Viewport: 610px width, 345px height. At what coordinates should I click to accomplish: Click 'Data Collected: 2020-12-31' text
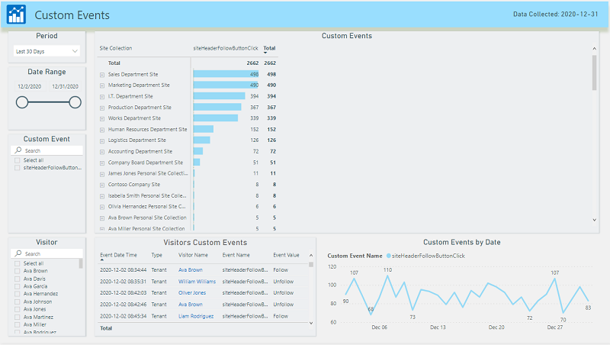pos(556,14)
